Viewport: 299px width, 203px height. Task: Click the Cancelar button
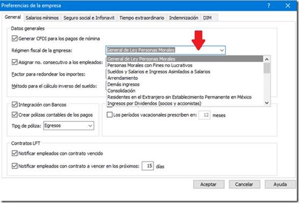coord(244,184)
